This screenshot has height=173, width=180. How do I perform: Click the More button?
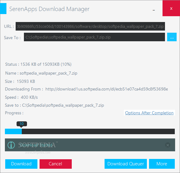click(162, 164)
